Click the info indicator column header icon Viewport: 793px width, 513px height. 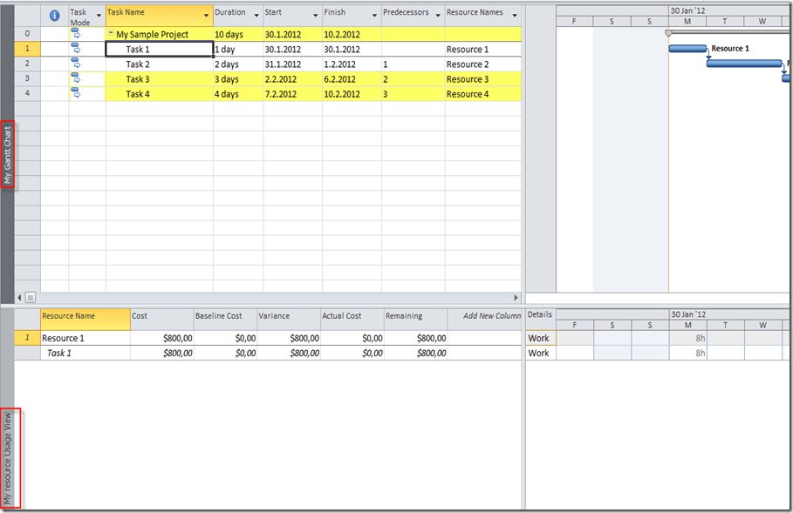[55, 16]
